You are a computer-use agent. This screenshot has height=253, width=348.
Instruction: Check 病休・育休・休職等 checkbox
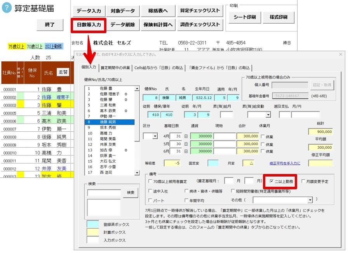tap(186, 191)
